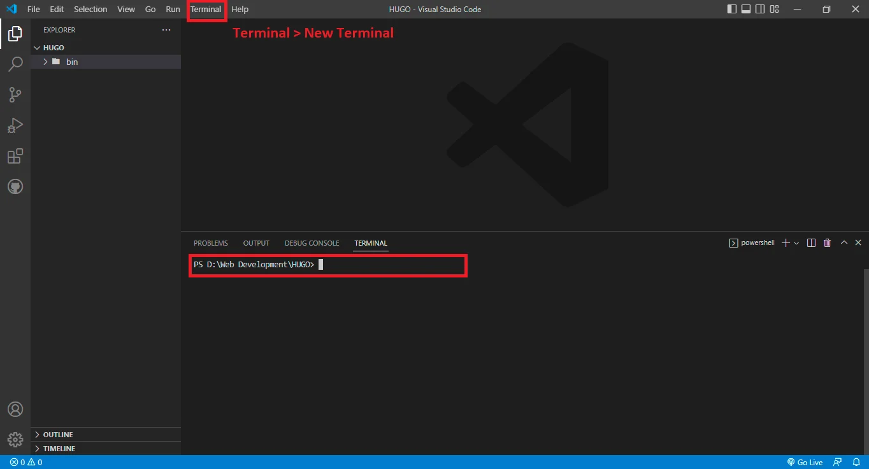This screenshot has width=869, height=469.
Task: Restore down the VS Code window
Action: click(x=826, y=9)
